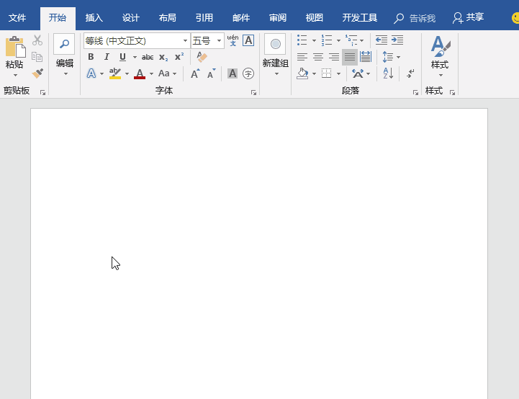The width and height of the screenshot is (519, 399).
Task: Open the font name dropdown
Action: pos(185,41)
